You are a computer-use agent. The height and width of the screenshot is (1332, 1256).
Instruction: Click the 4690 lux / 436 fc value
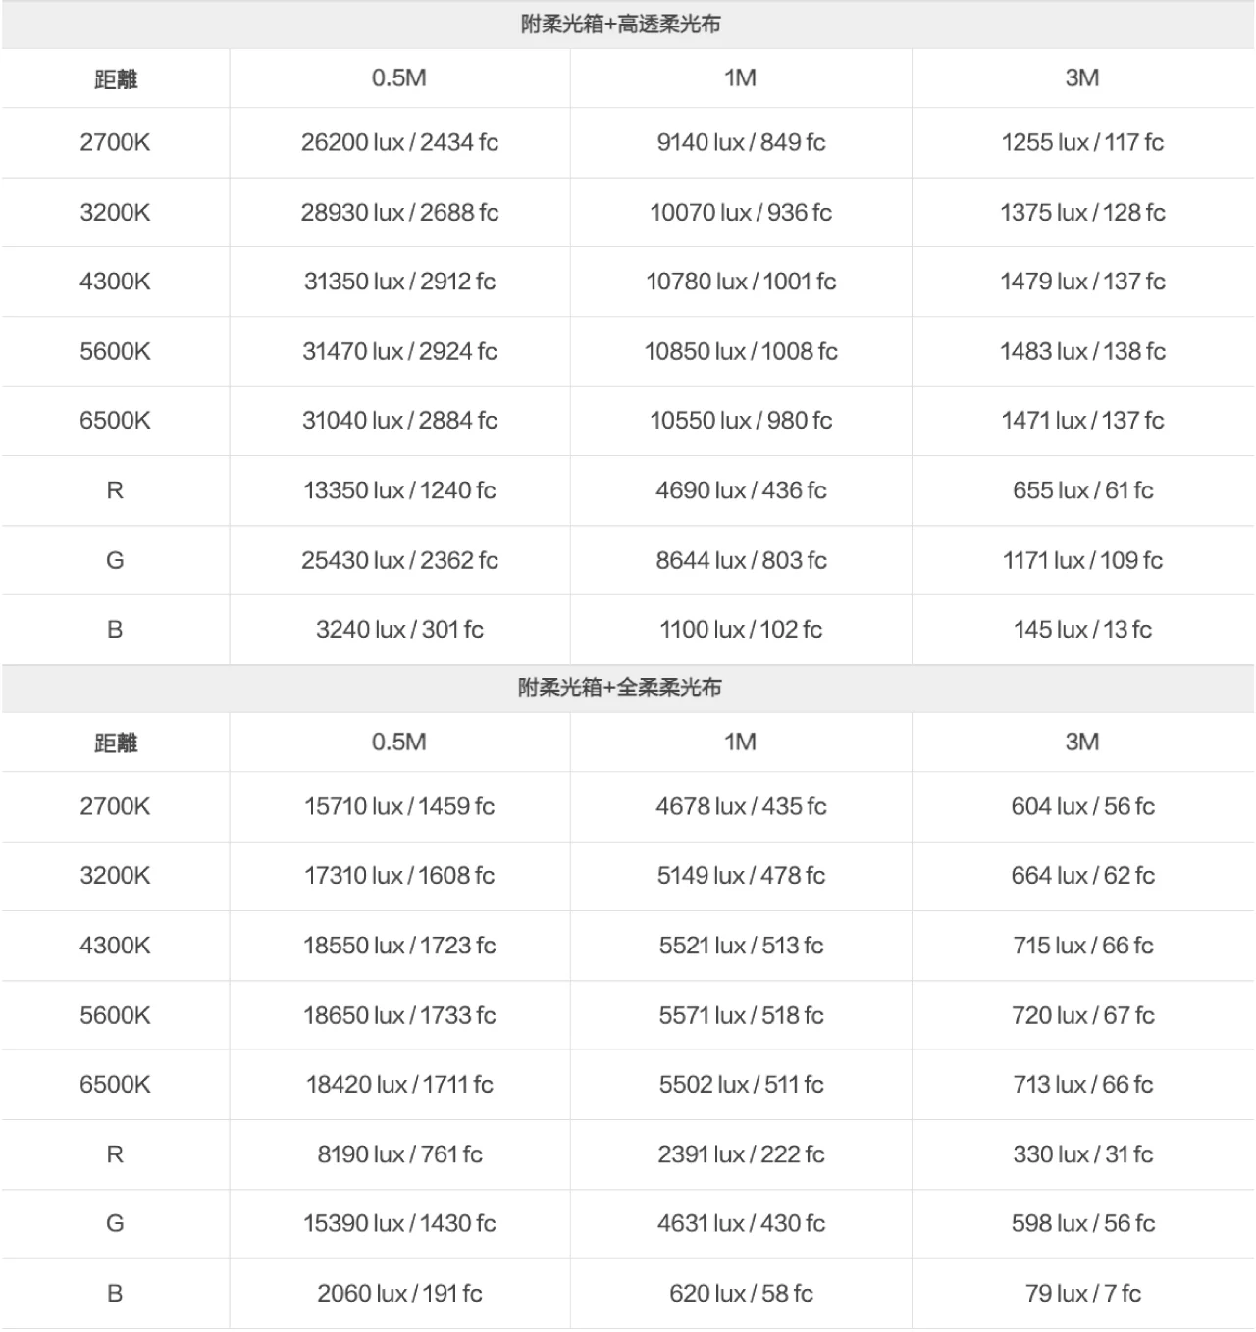click(741, 490)
